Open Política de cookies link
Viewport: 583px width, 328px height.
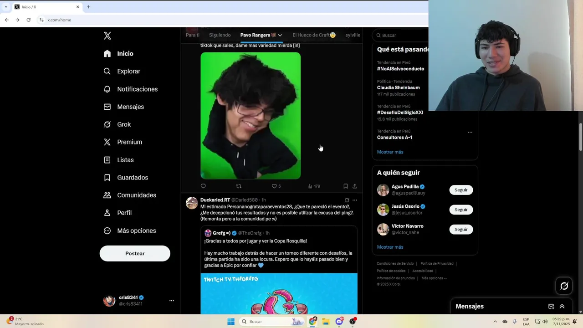pos(391,271)
